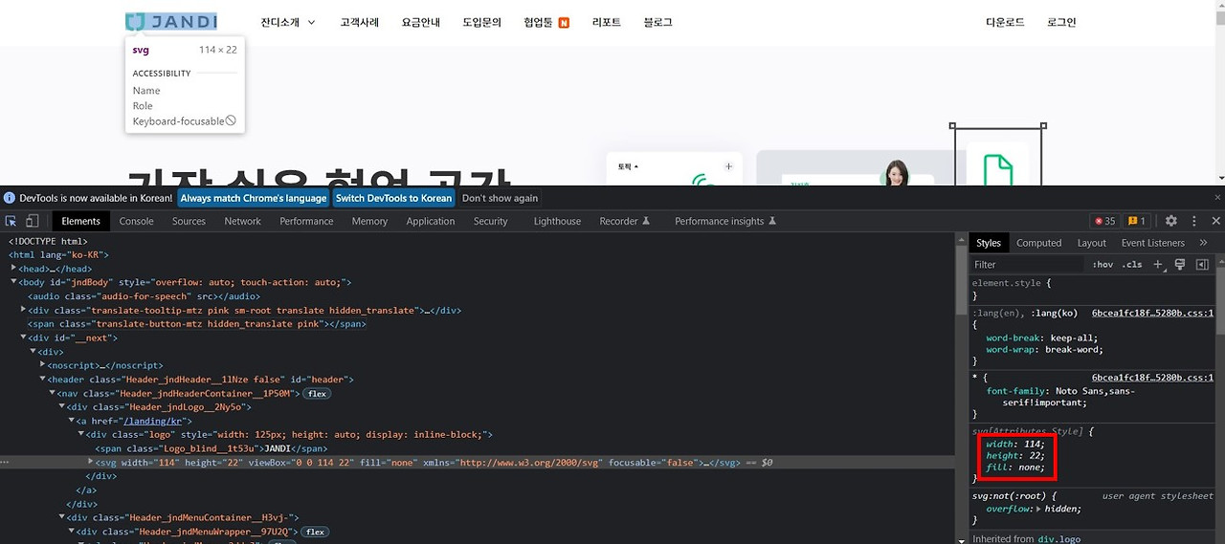Switch to the Computed pane tab

pos(1038,243)
